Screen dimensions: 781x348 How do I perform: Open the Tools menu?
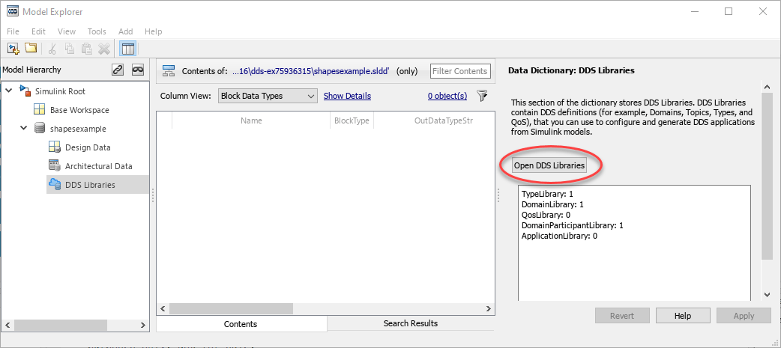pos(97,31)
